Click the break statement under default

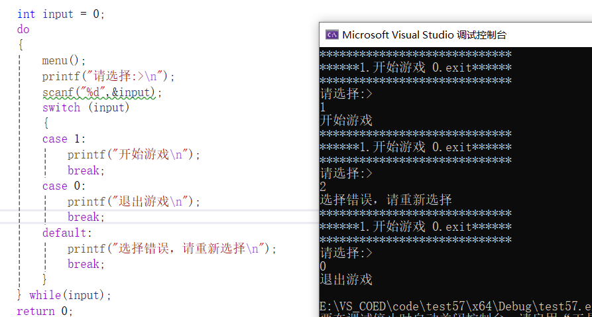[86, 264]
